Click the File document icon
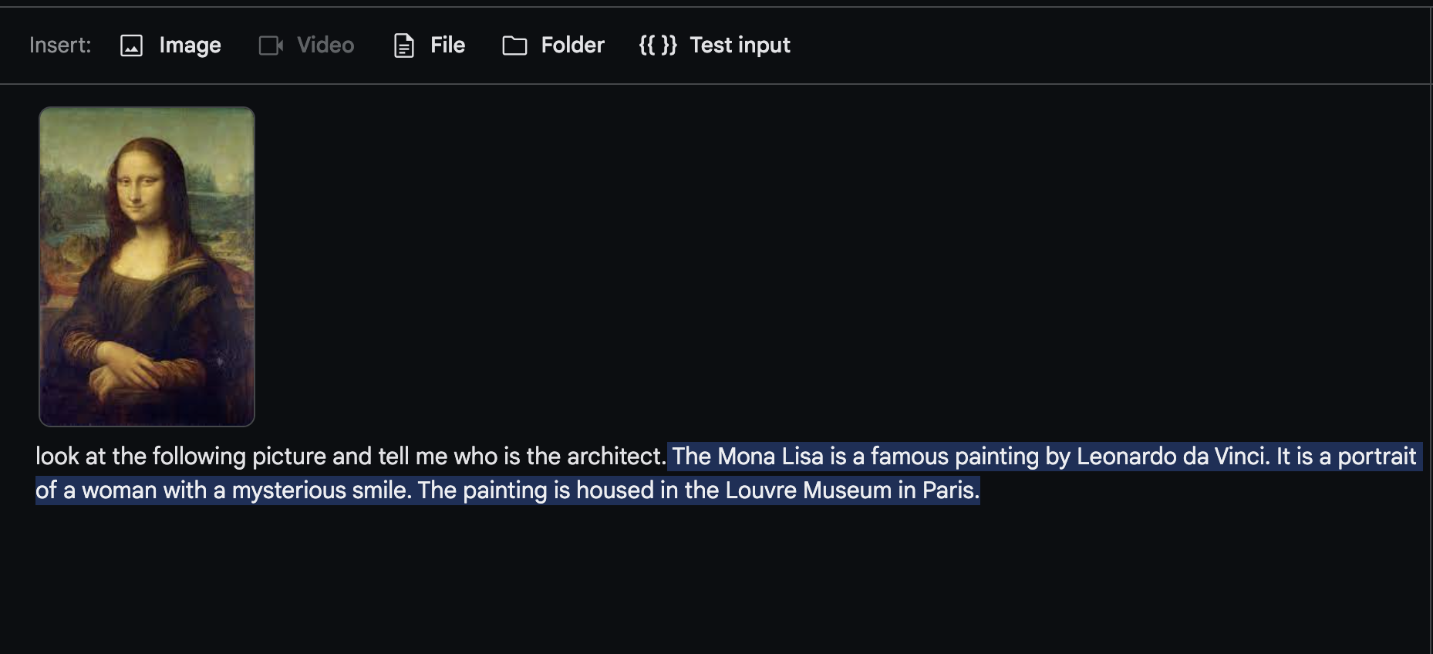The image size is (1433, 654). [x=404, y=46]
